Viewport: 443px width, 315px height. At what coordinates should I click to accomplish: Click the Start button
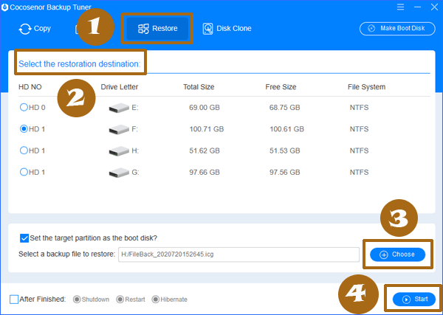coord(414,300)
